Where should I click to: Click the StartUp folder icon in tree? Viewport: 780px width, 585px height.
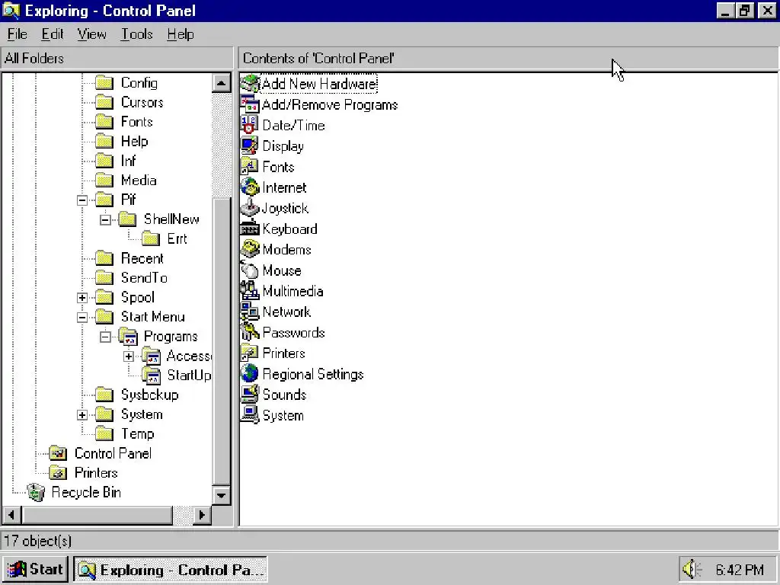click(152, 376)
